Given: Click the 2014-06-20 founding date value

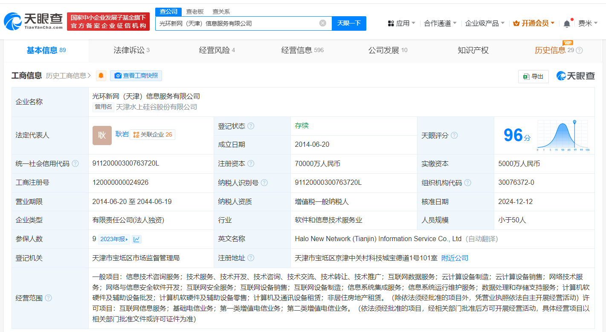Looking at the screenshot, I should coord(312,145).
